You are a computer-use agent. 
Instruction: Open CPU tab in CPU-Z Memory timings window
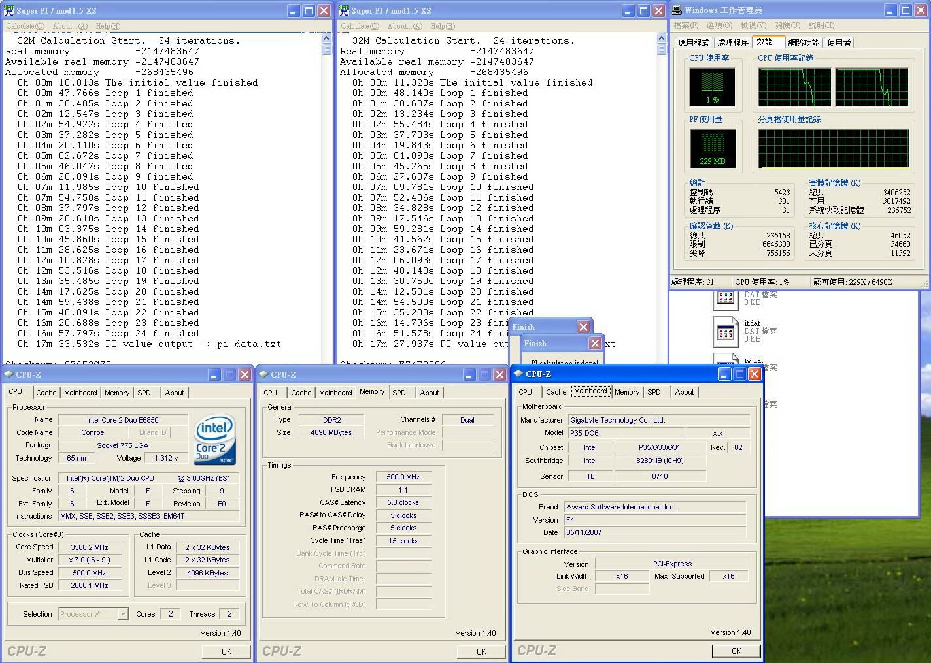[270, 393]
